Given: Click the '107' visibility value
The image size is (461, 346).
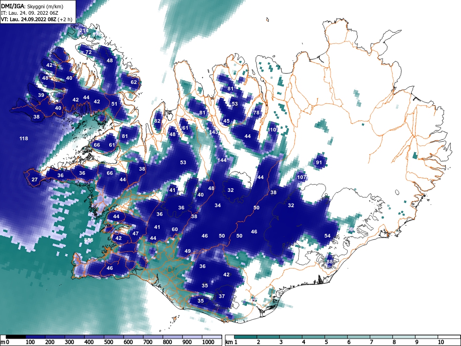Looking at the screenshot, I should [302, 177].
